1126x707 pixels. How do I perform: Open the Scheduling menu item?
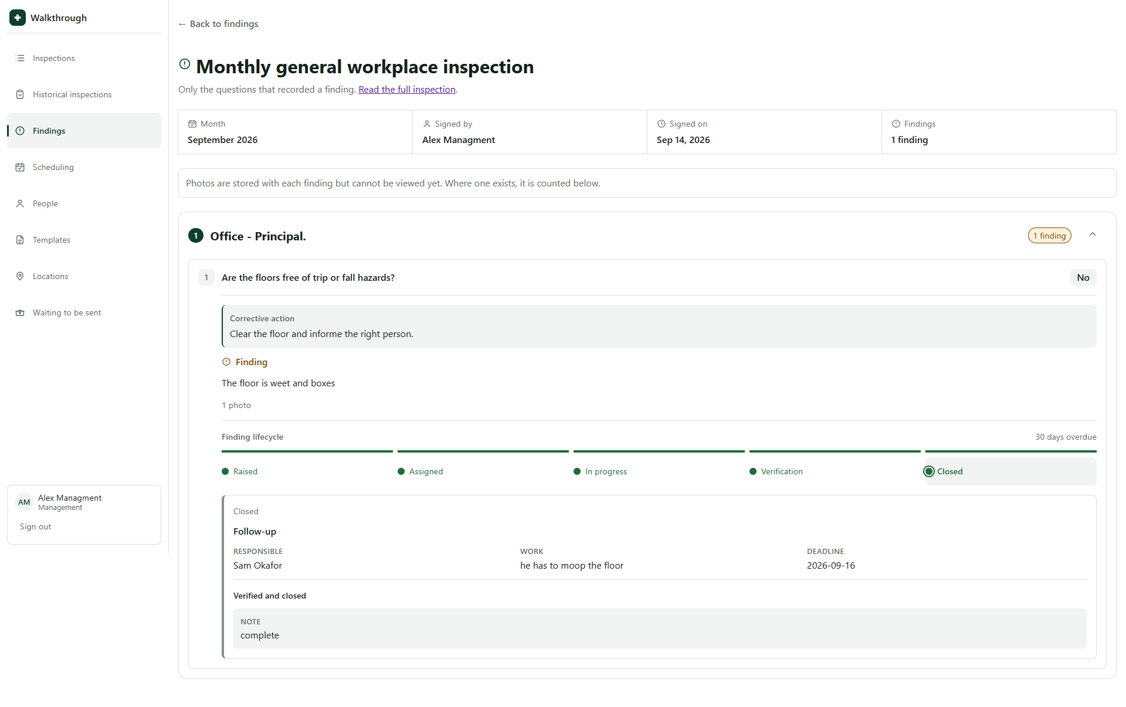click(x=84, y=167)
